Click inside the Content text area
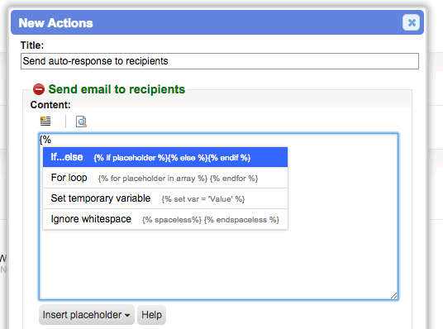The width and height of the screenshot is (443, 329). (218, 263)
